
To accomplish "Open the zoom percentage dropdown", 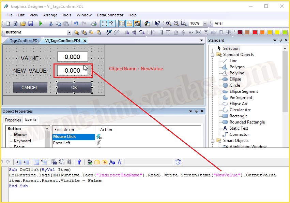I will click(205, 24).
